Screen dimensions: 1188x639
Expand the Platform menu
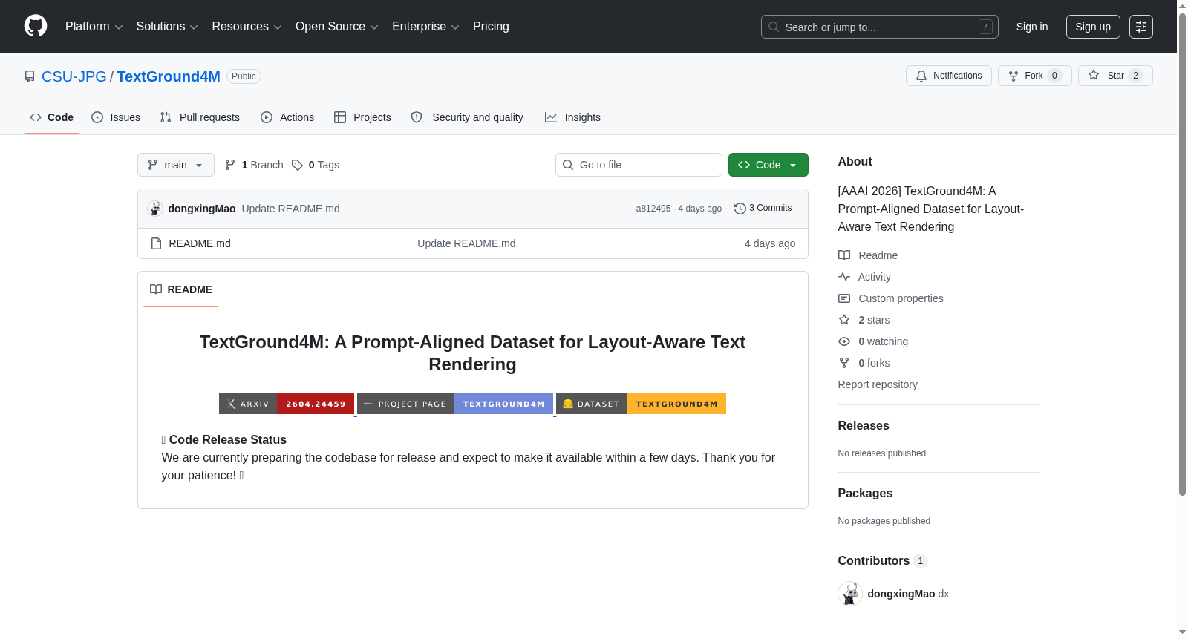[x=94, y=27]
